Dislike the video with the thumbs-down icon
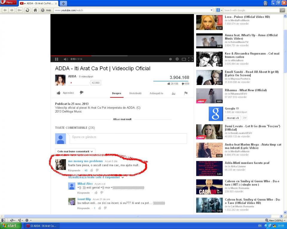The height and width of the screenshot is (229, 287). (x=81, y=93)
